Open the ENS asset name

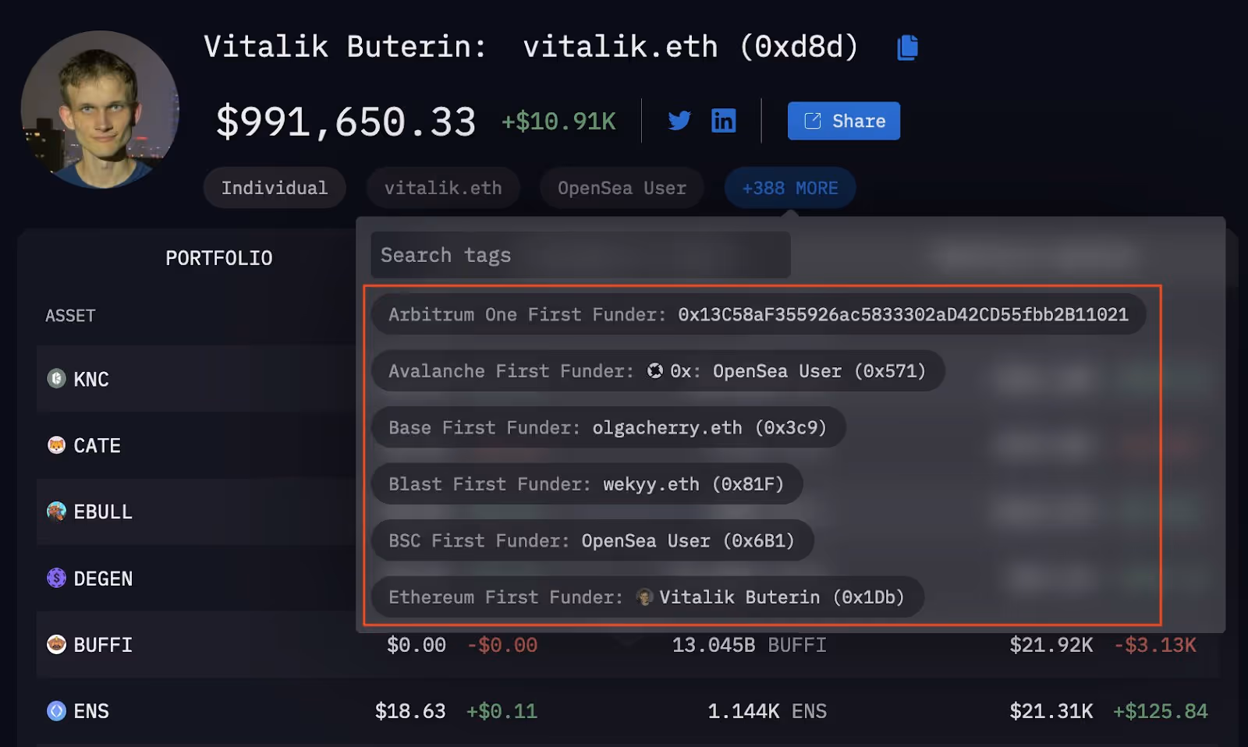click(91, 712)
